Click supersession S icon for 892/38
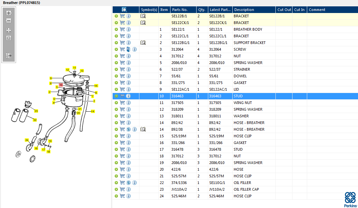The image size is (358, 208). pos(128,129)
